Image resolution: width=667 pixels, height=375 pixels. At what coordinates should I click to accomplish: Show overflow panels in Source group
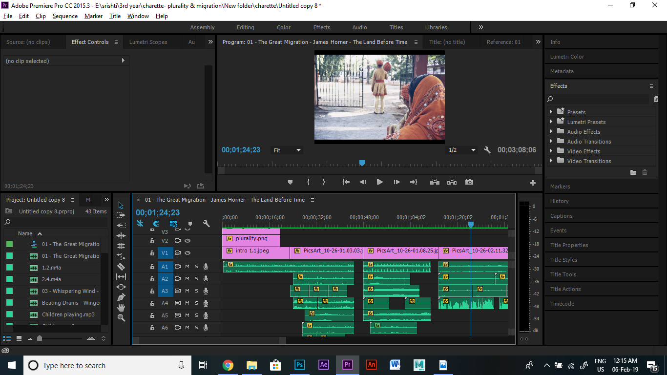click(x=210, y=42)
